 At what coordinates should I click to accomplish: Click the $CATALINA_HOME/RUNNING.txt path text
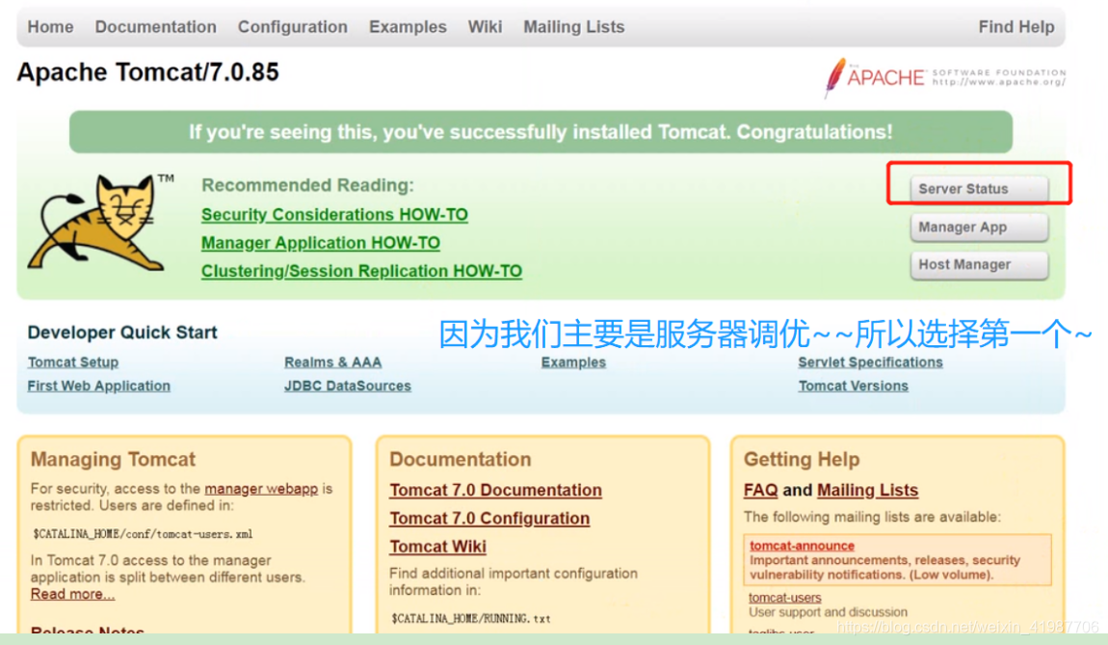click(x=470, y=619)
